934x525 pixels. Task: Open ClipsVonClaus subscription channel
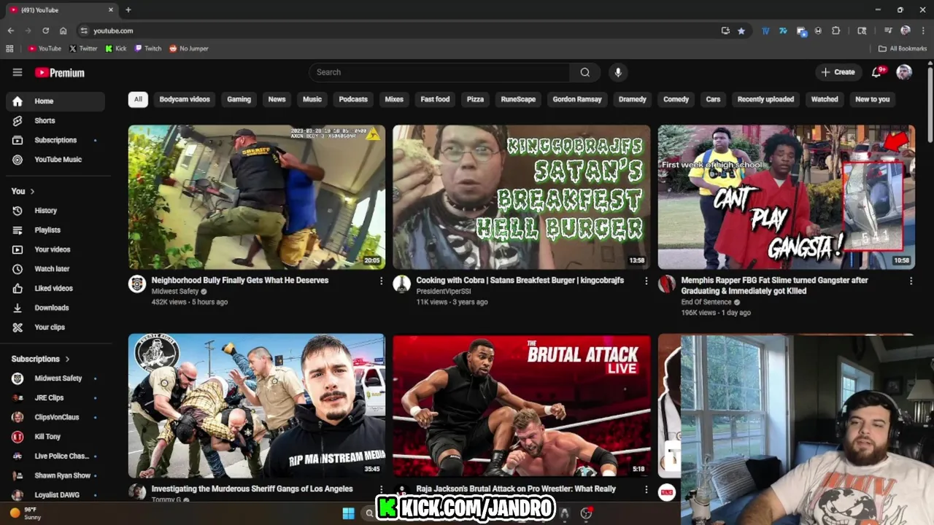coord(55,417)
